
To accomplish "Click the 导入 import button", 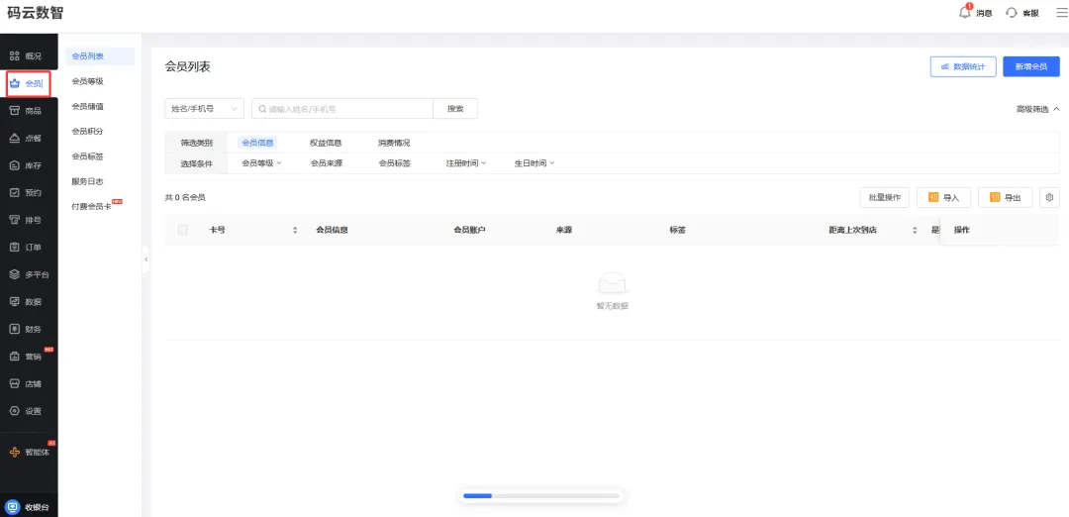I will (943, 197).
